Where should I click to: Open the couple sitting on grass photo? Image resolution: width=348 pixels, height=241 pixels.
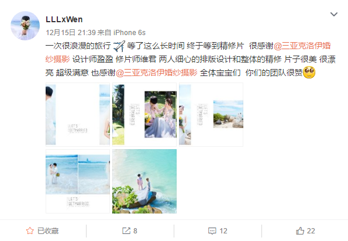pos(144,115)
